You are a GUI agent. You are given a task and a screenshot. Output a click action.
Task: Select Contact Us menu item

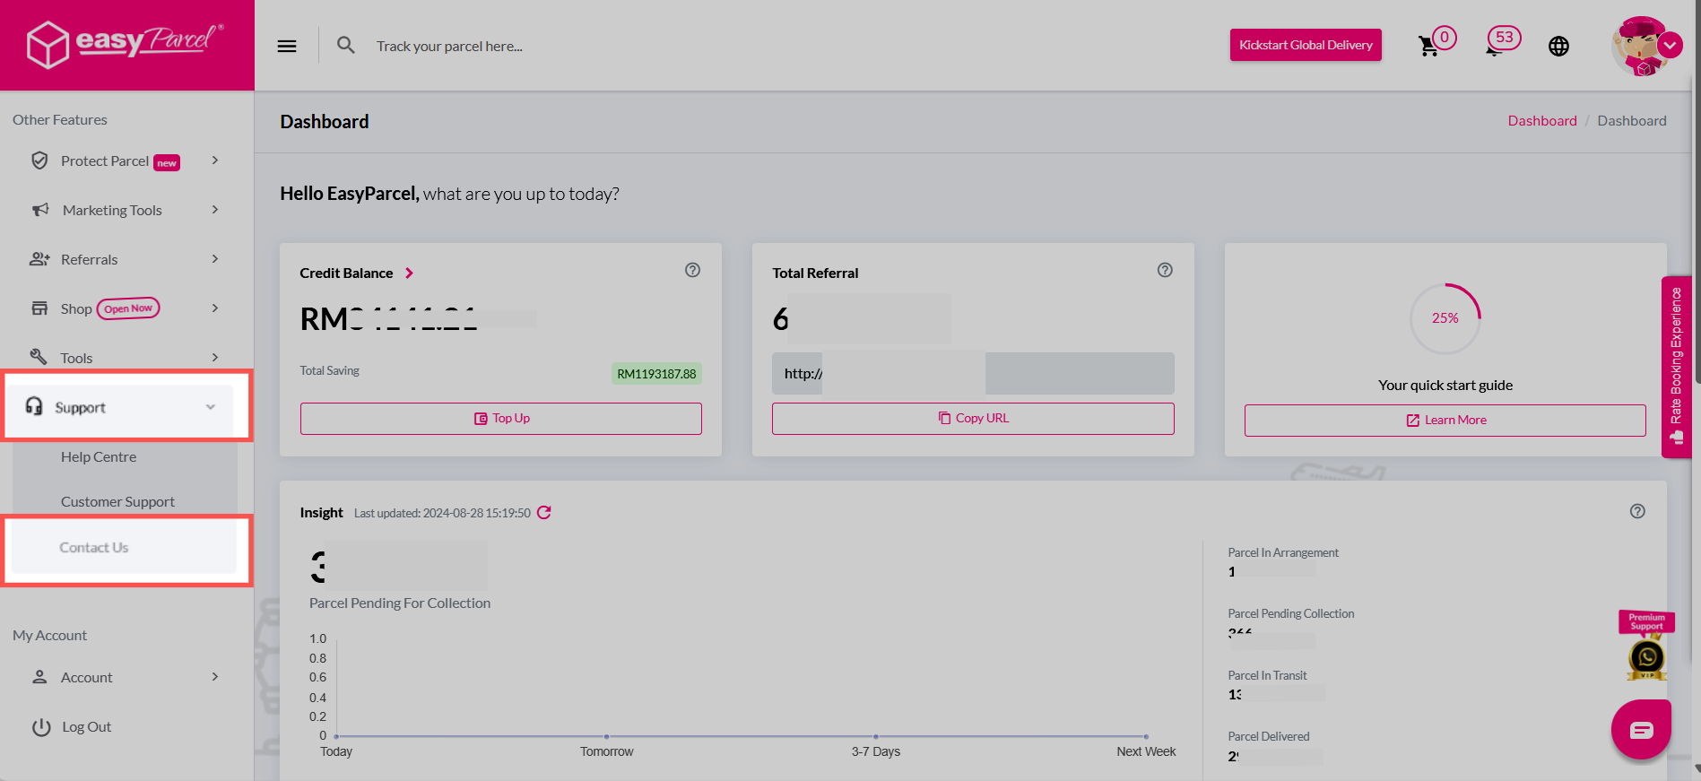pyautogui.click(x=94, y=547)
